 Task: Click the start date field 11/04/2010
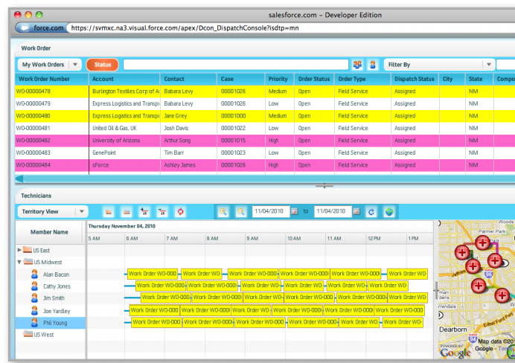pyautogui.click(x=271, y=211)
